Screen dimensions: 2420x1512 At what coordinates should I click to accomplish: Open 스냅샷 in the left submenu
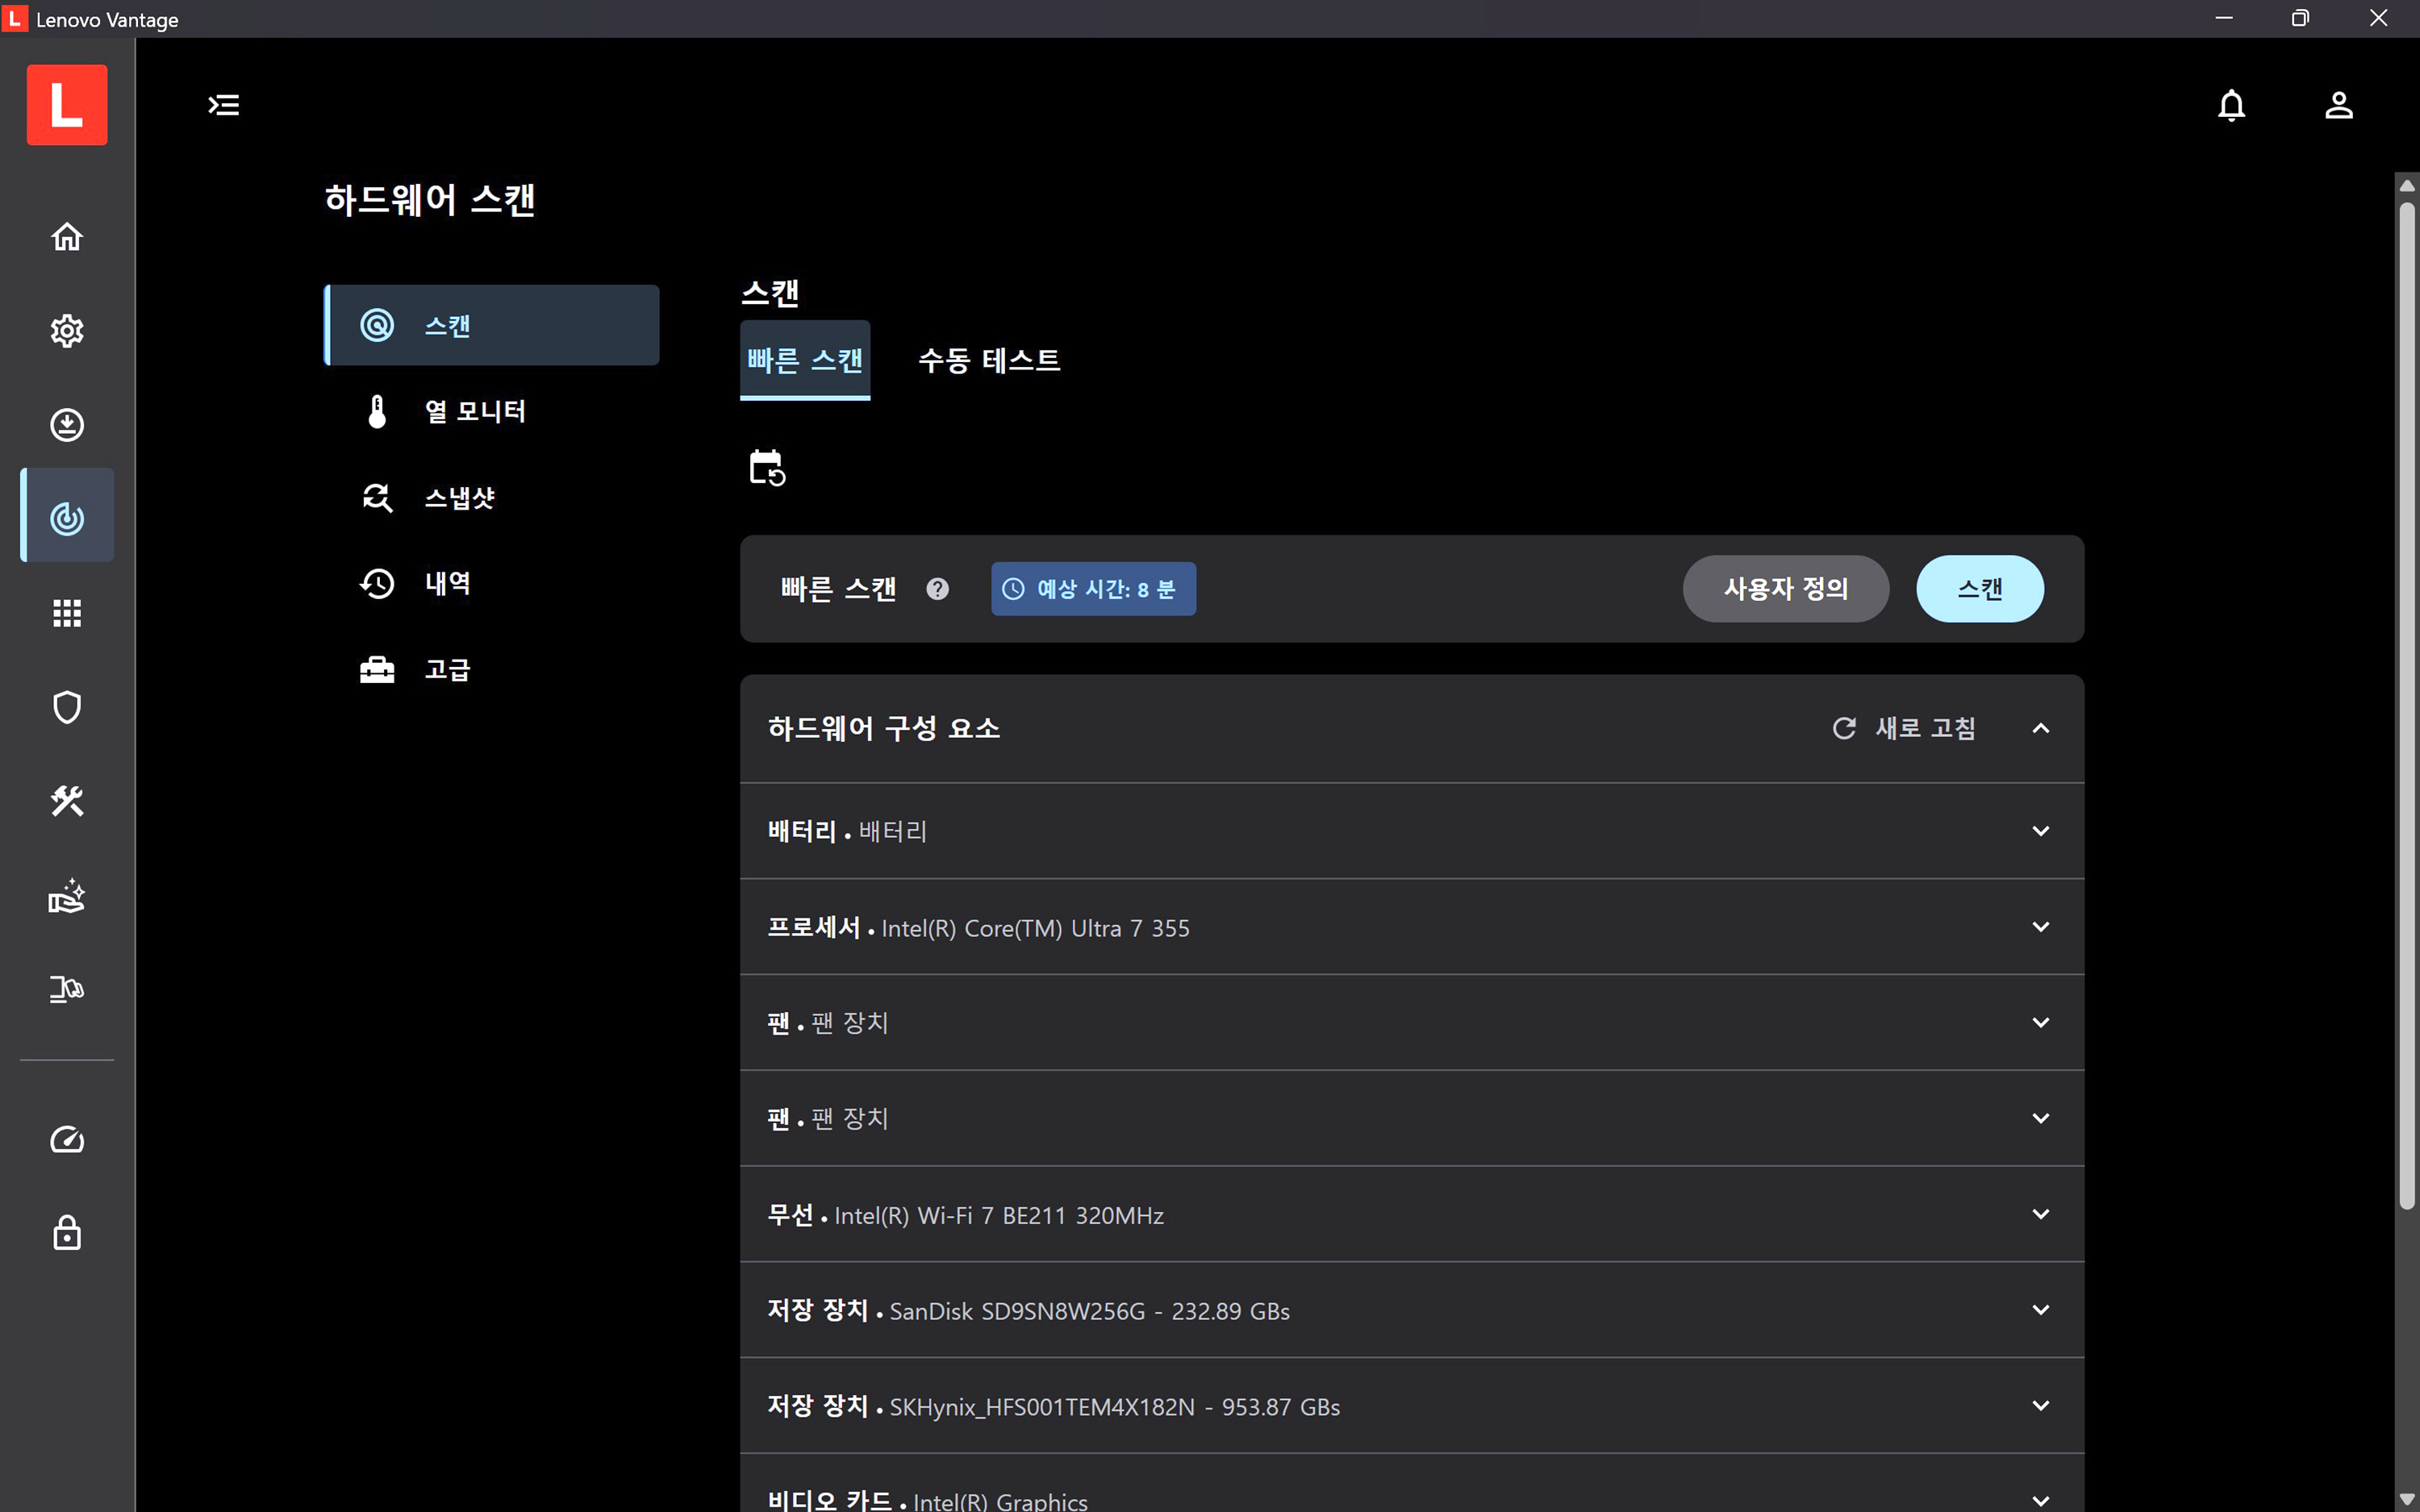pos(492,497)
